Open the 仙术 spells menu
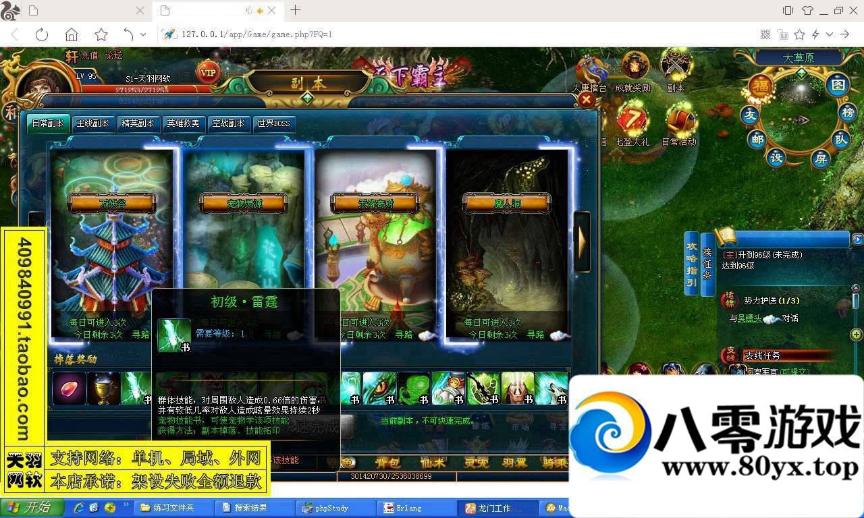 (x=431, y=463)
